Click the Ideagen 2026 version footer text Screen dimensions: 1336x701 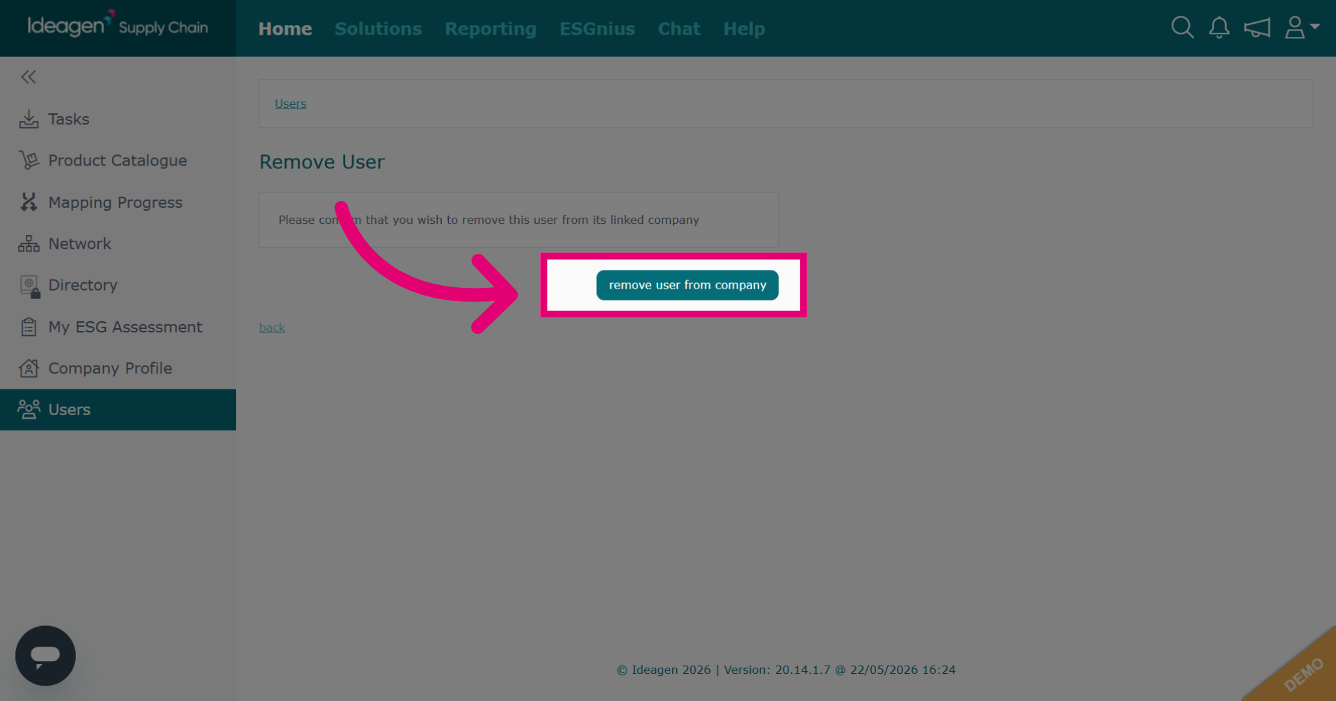click(786, 670)
